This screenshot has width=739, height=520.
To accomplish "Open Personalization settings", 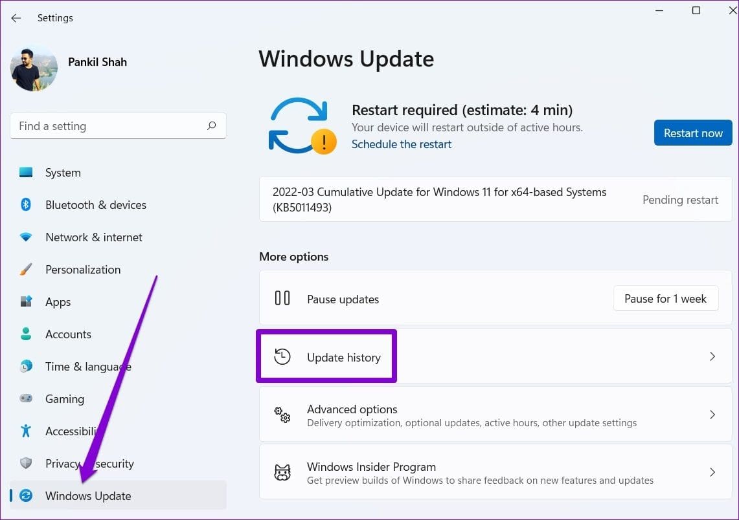I will (26, 269).
